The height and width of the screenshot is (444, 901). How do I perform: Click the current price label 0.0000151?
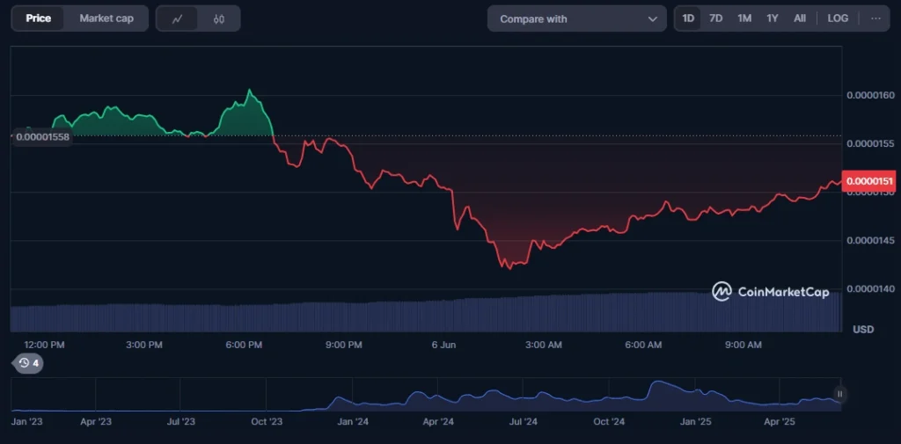[869, 181]
